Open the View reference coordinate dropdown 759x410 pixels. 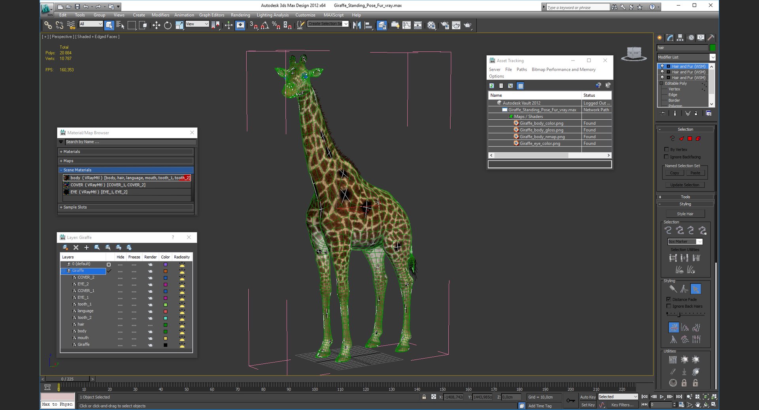point(197,24)
